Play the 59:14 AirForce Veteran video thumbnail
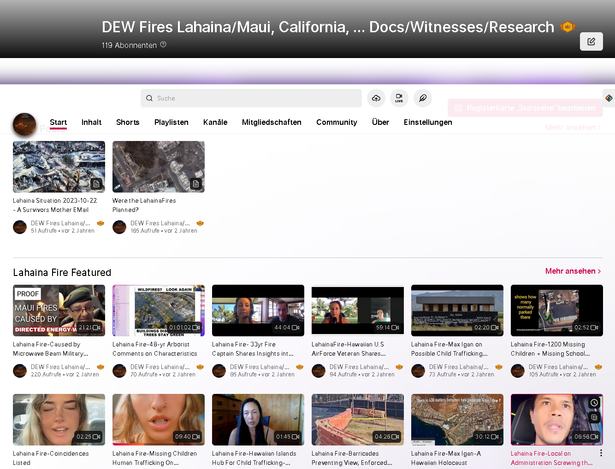This screenshot has height=469, width=615. coord(358,311)
